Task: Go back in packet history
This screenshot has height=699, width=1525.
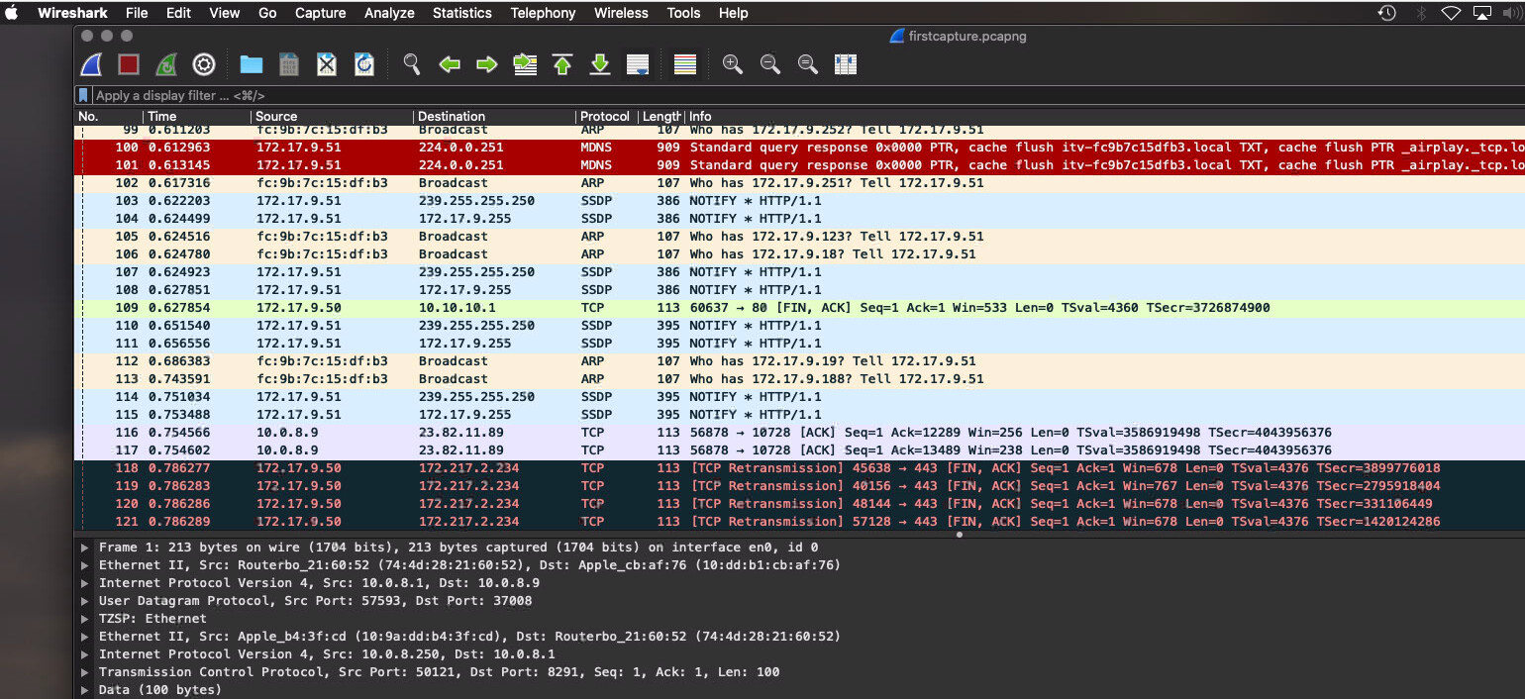Action: click(x=450, y=64)
